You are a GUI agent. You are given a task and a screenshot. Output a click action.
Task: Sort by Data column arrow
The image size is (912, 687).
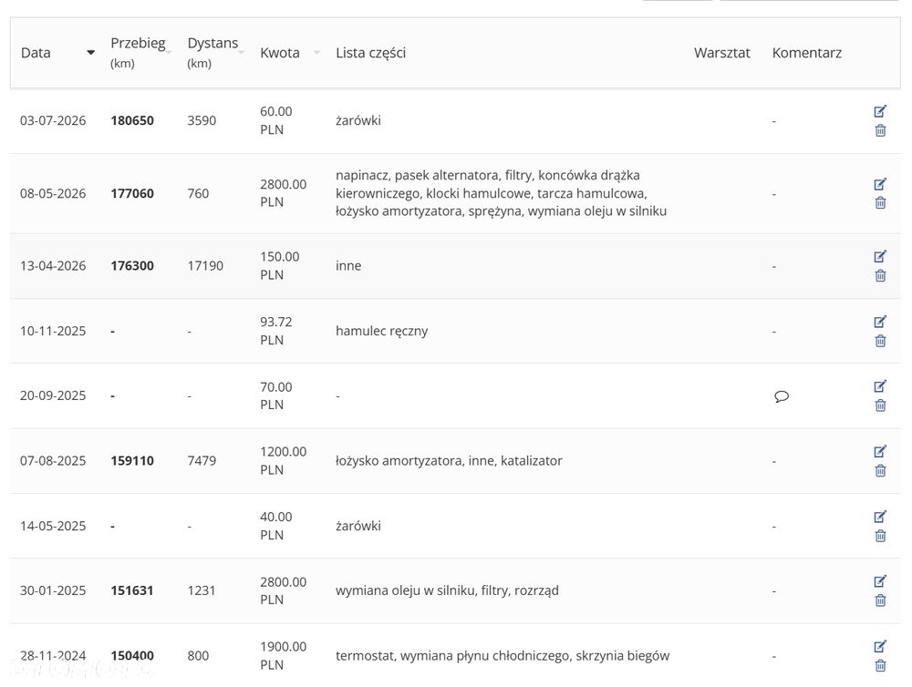coord(90,53)
